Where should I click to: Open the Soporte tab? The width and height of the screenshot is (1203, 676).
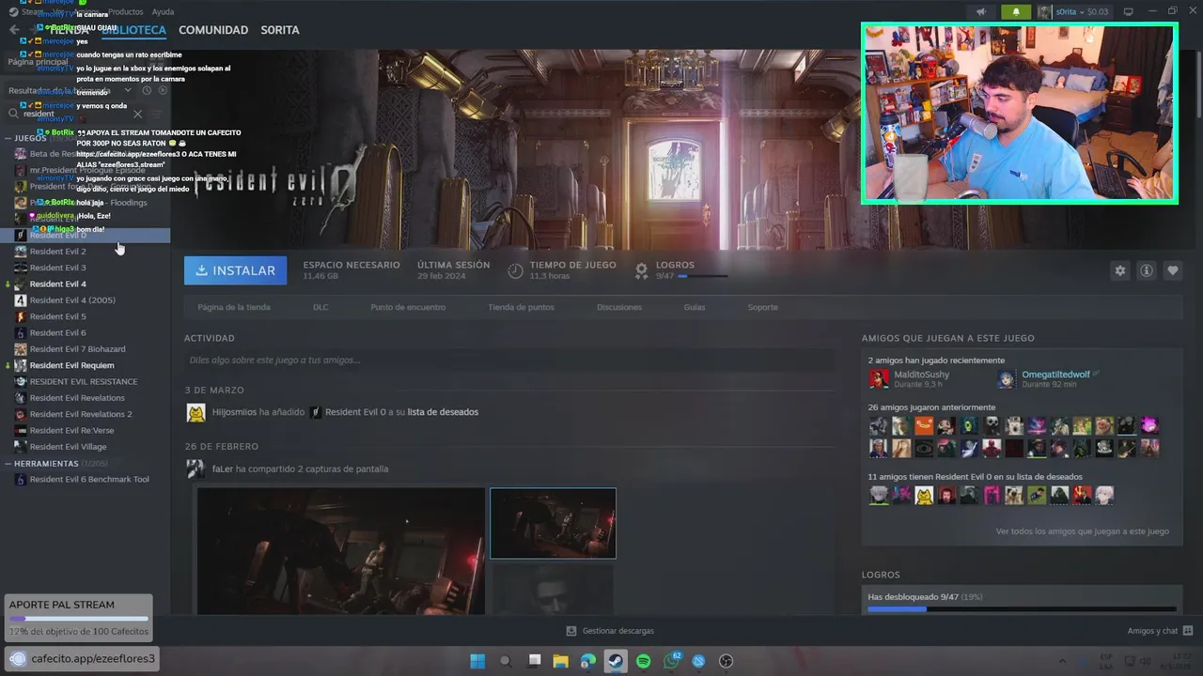[x=762, y=307]
